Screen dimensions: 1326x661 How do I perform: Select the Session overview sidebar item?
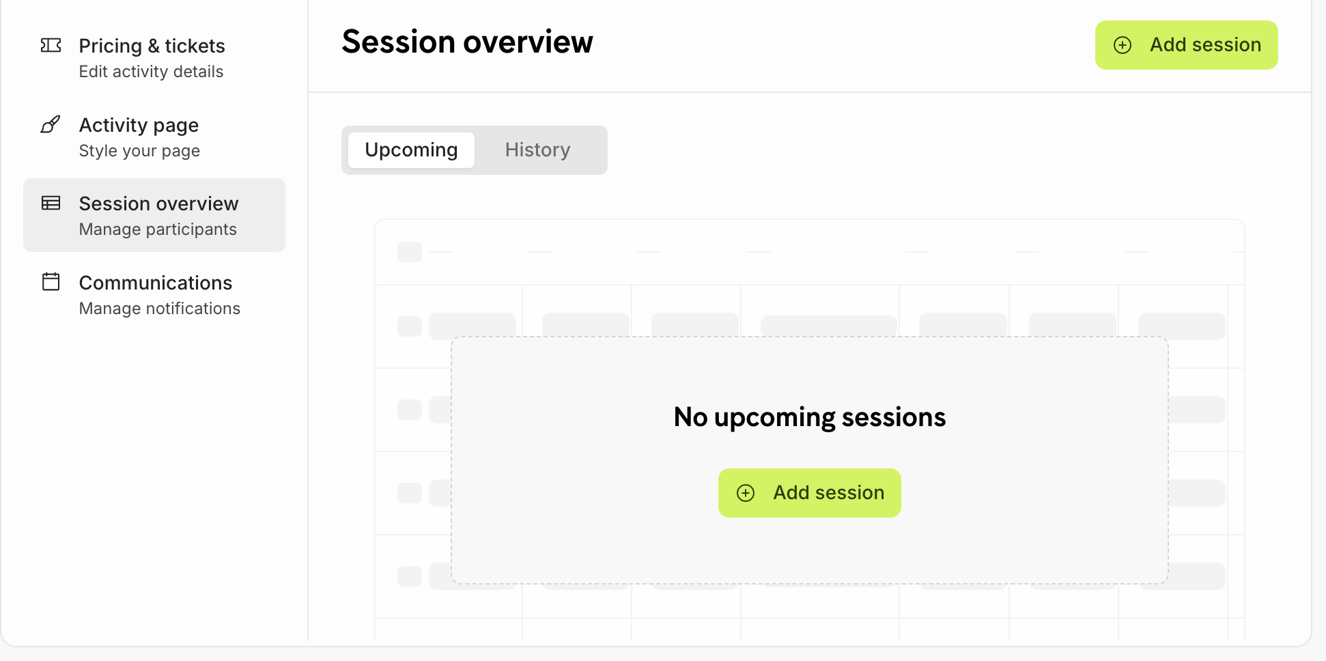click(158, 204)
